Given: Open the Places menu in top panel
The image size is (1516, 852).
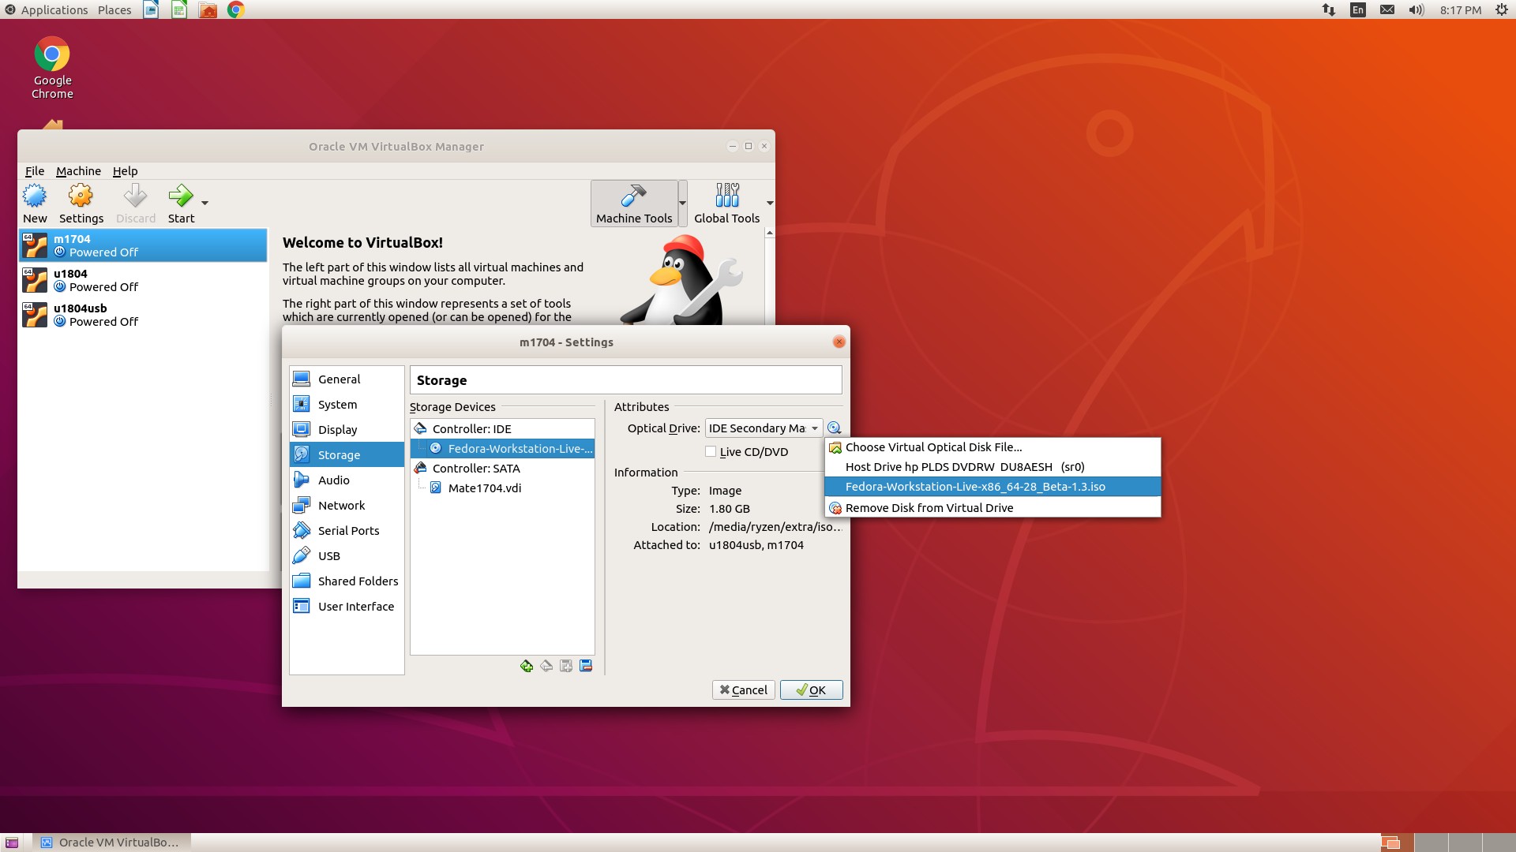Looking at the screenshot, I should click(x=114, y=9).
